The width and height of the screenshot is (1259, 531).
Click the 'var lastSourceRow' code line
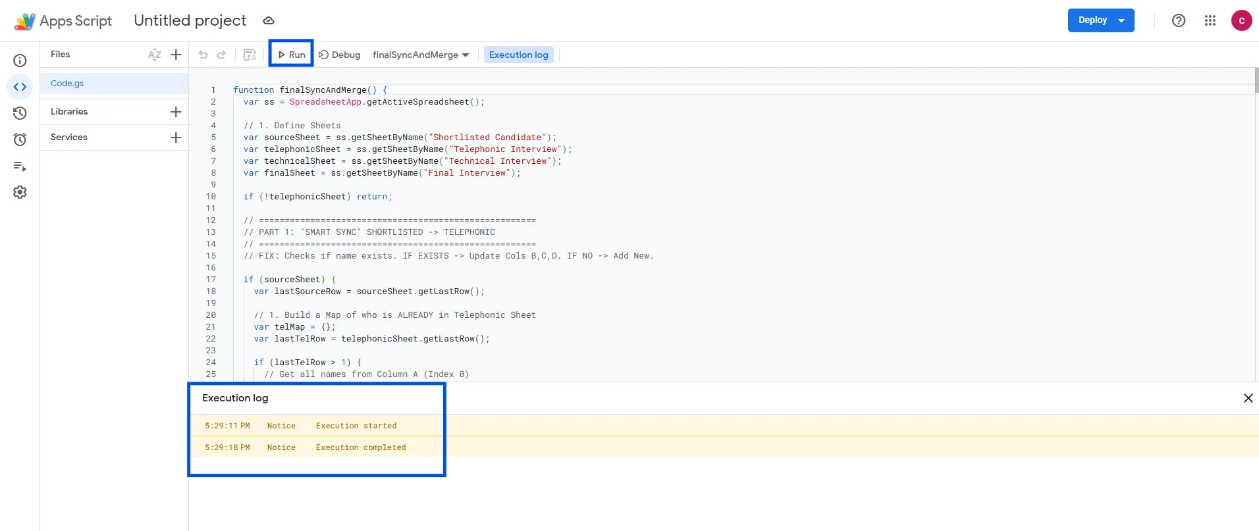(x=369, y=291)
